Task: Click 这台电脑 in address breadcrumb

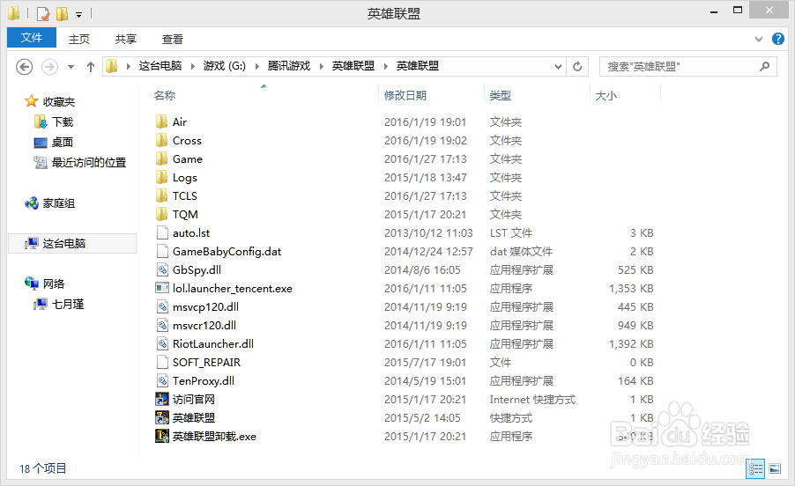Action: coord(160,66)
